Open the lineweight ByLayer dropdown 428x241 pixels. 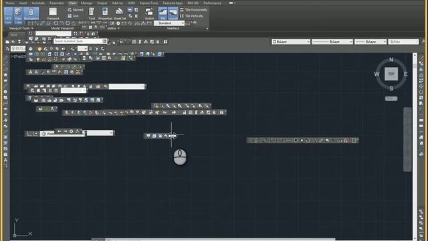pyautogui.click(x=370, y=42)
